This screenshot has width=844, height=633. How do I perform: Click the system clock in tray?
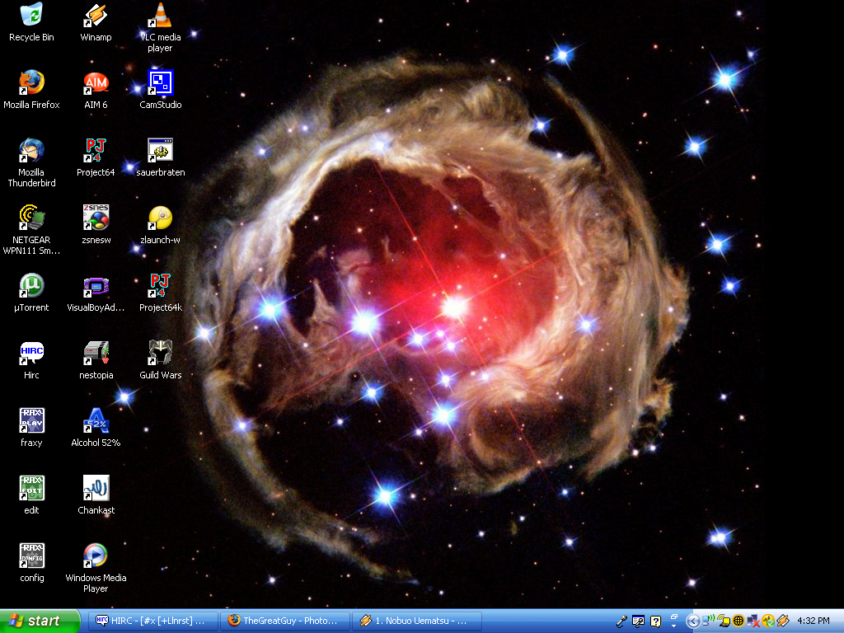pyautogui.click(x=814, y=621)
